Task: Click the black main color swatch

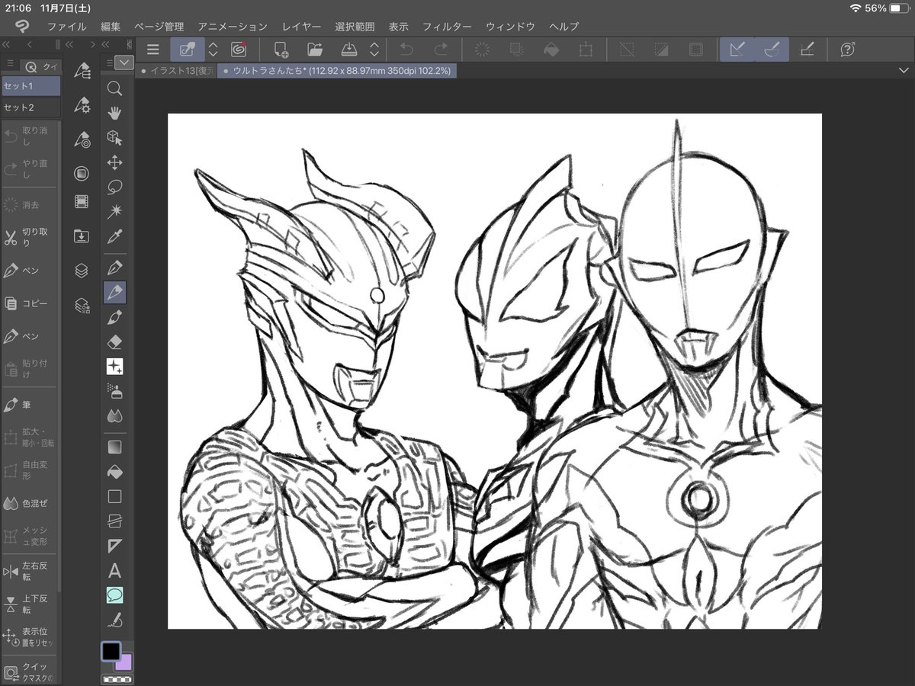Action: point(111,652)
